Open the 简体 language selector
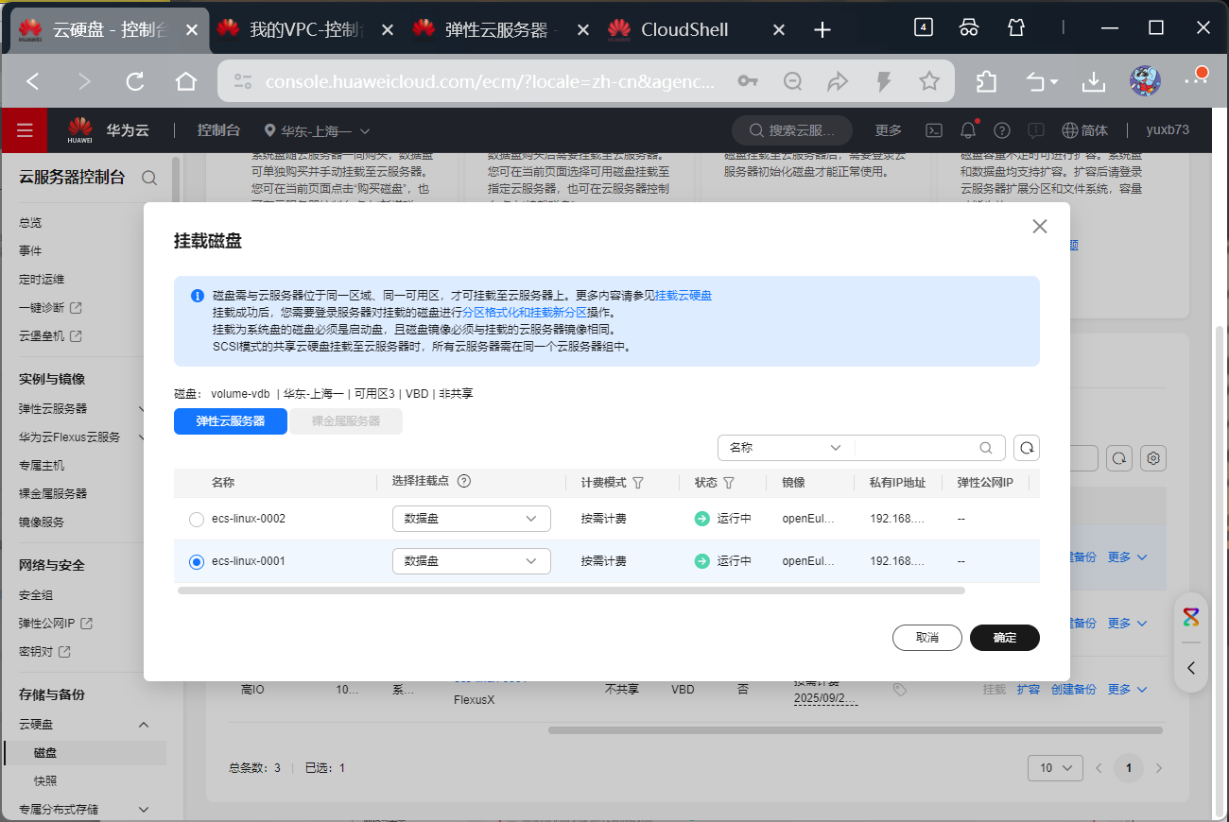 pyautogui.click(x=1085, y=130)
